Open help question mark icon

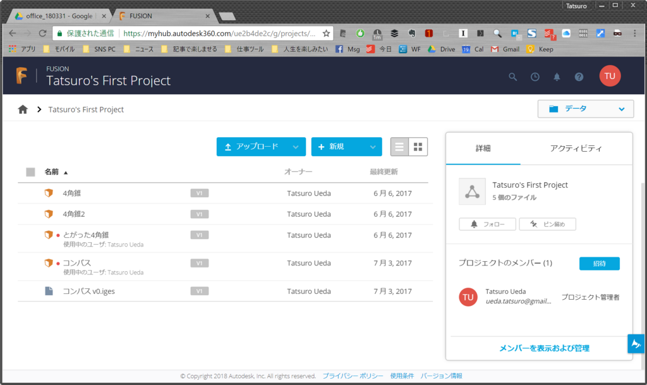pyautogui.click(x=579, y=76)
